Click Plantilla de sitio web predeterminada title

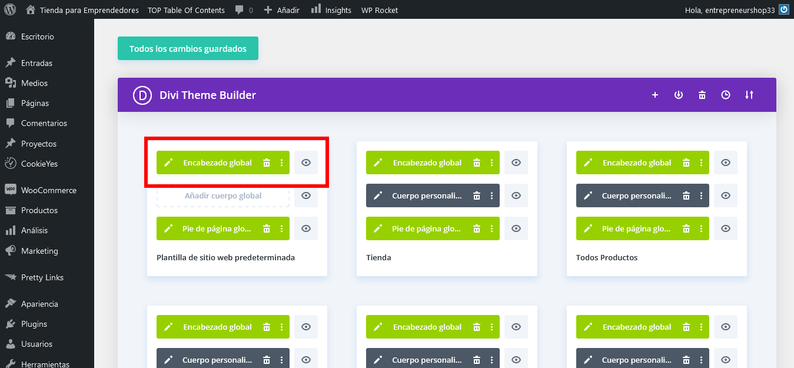(x=225, y=257)
